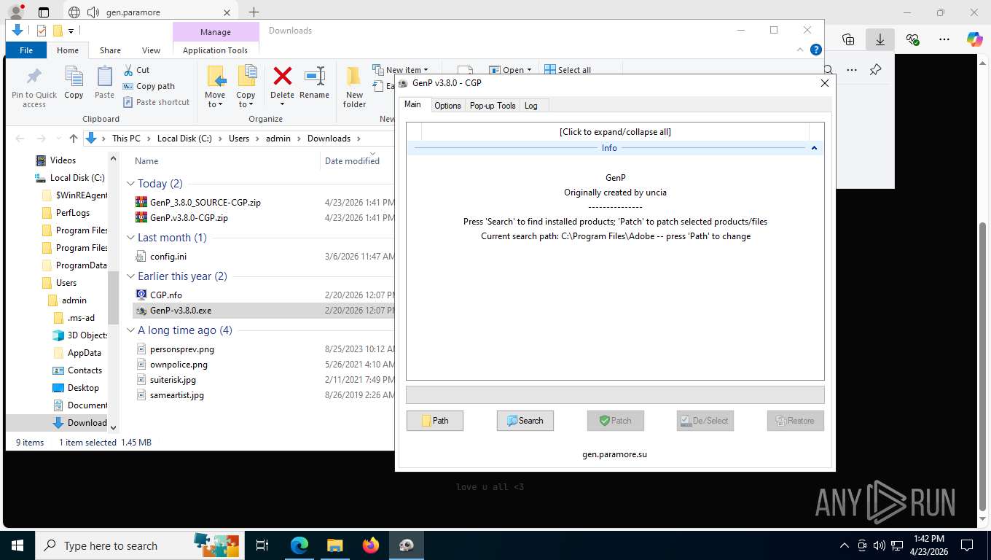The height and width of the screenshot is (560, 991).
Task: Collapse the Info section in GenP
Action: pyautogui.click(x=814, y=148)
